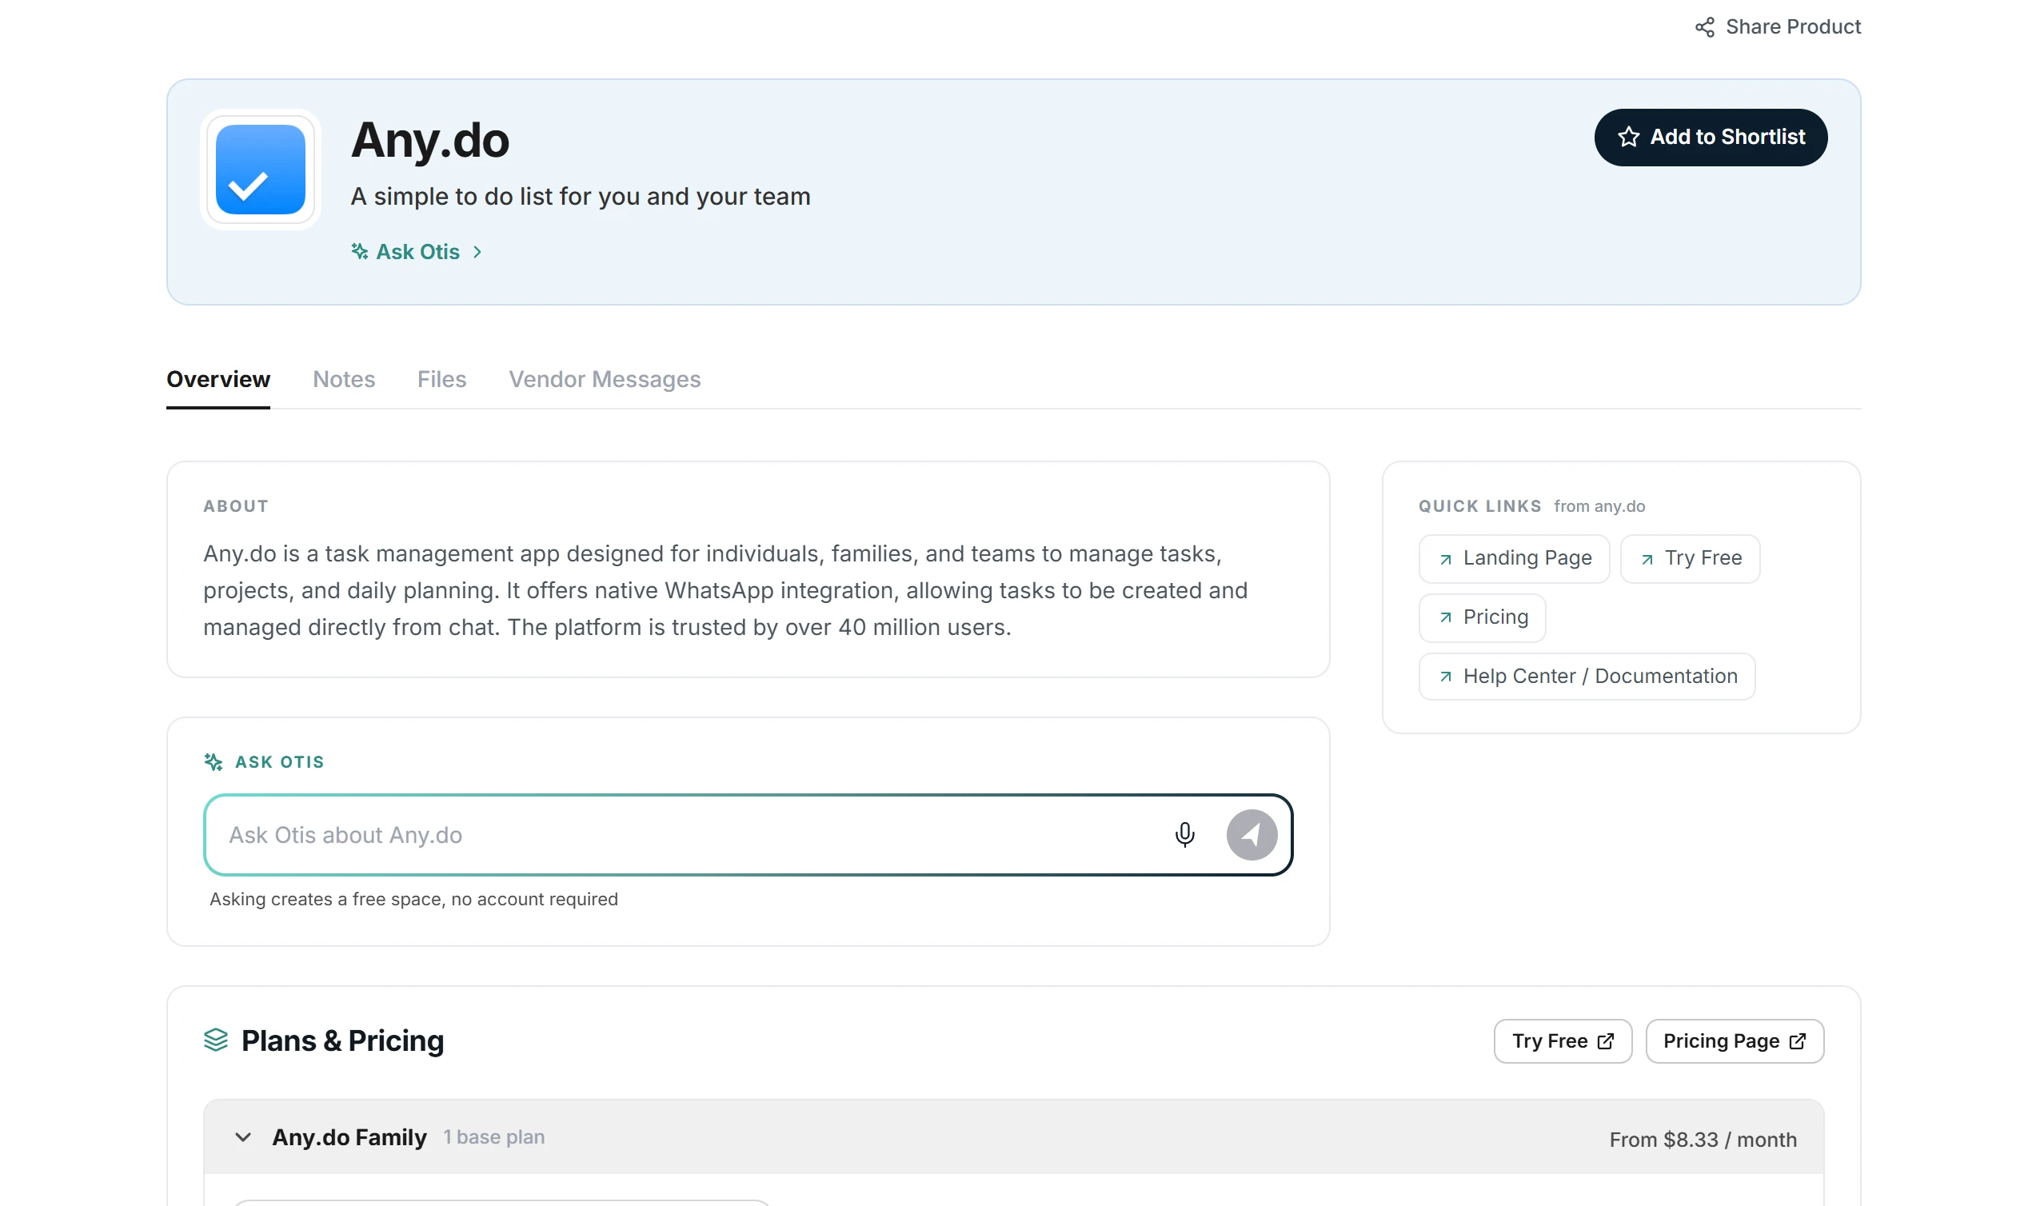
Task: Click the Any.do Family plan row title
Action: coord(349,1137)
